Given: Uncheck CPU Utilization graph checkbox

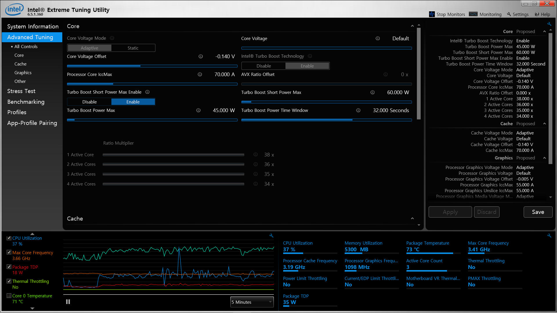Looking at the screenshot, I should tap(9, 238).
